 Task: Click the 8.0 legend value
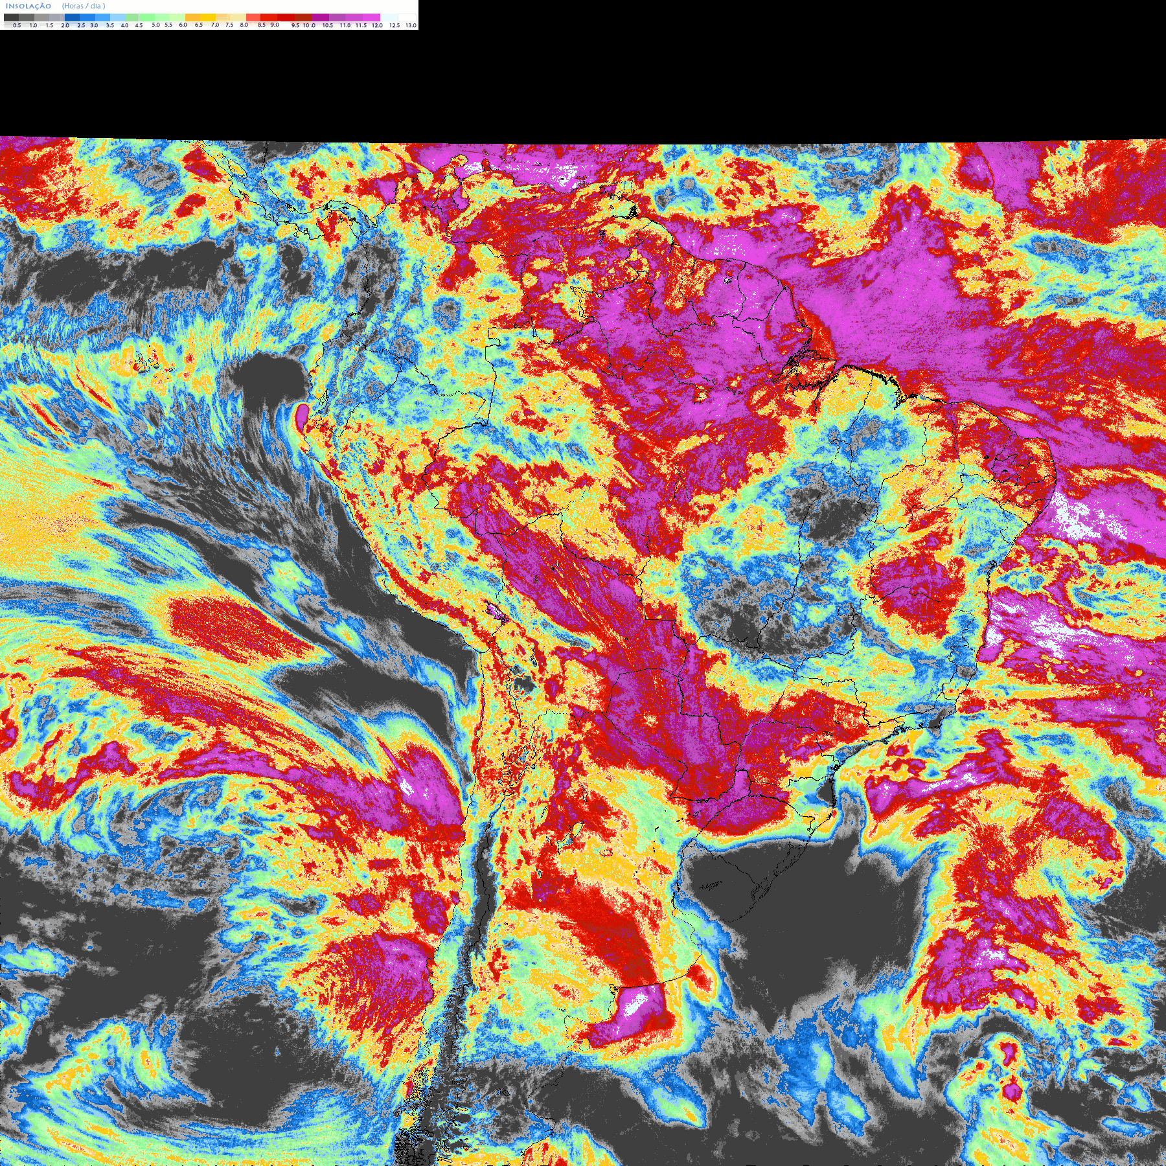[x=244, y=25]
